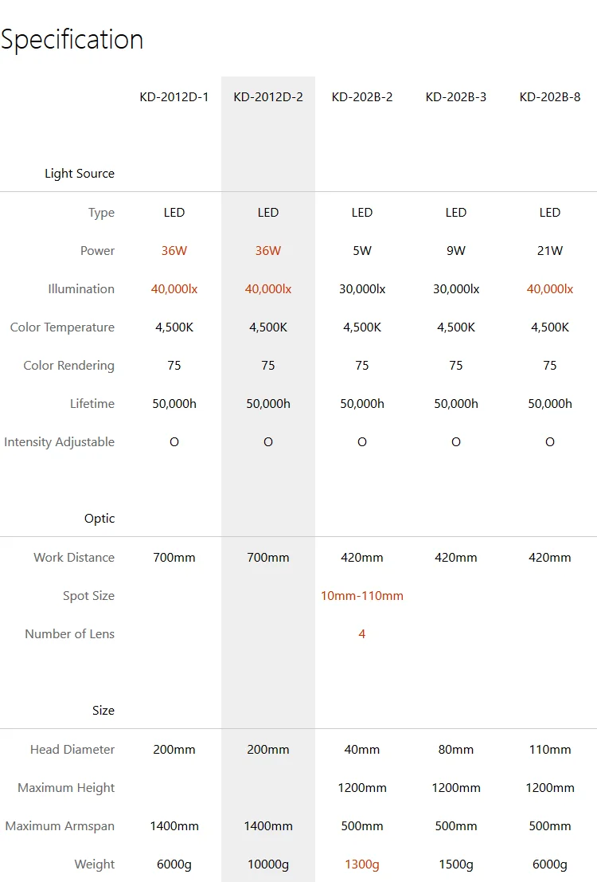
Task: Click the Specification heading
Action: [72, 40]
